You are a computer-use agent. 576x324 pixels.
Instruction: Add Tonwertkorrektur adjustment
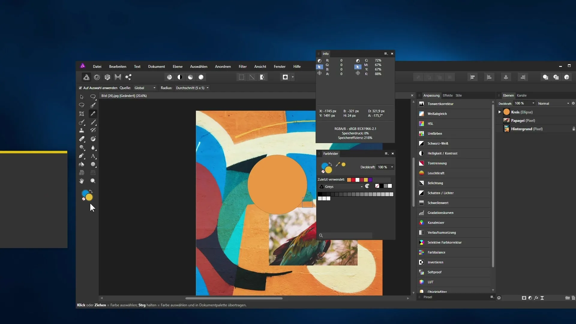[x=454, y=104]
